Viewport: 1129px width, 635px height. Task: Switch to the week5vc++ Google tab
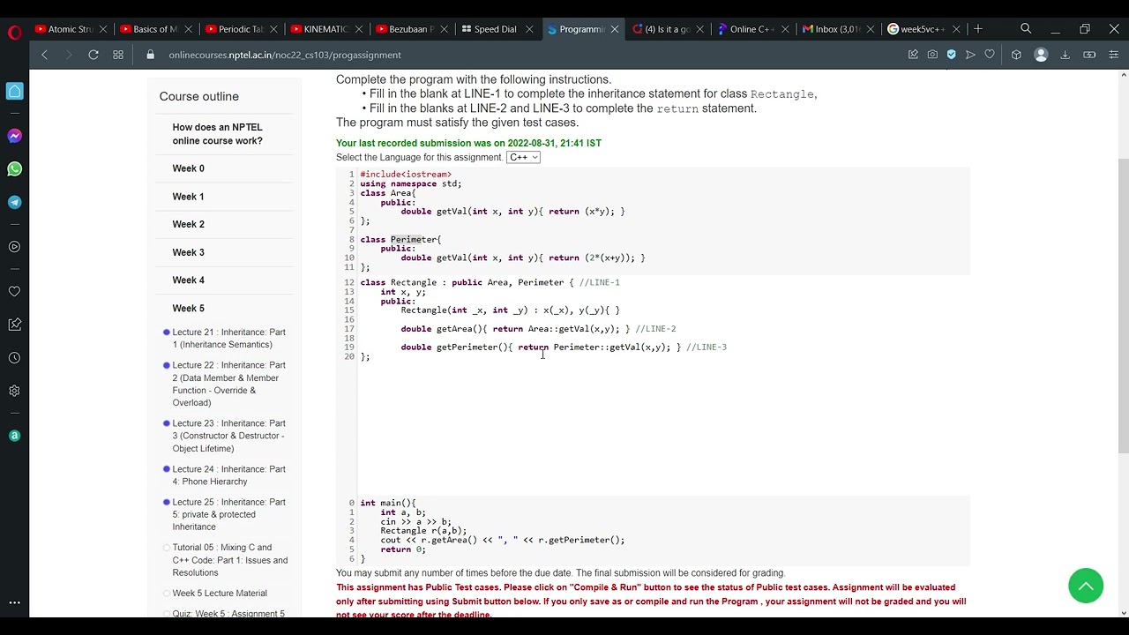923,29
